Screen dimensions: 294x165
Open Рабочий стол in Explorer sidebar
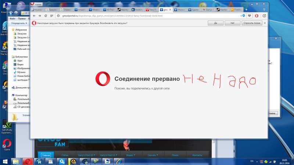22,49
